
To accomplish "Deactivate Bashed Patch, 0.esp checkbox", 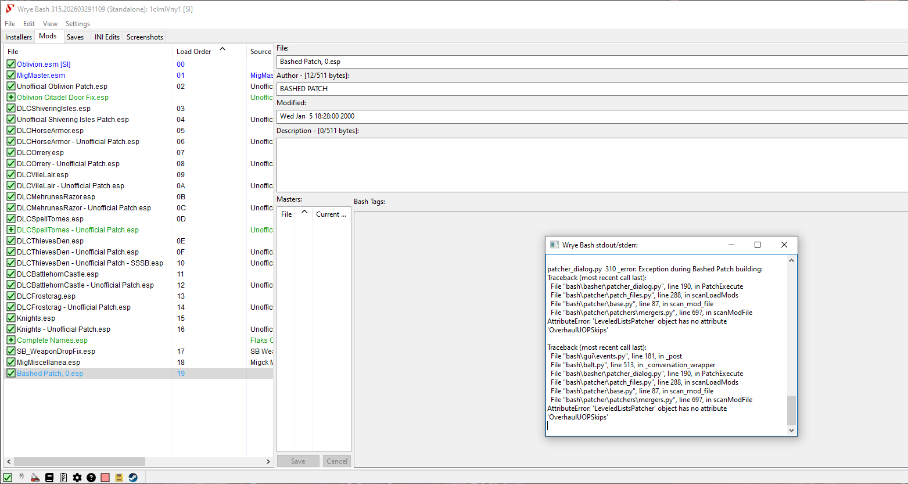I will pos(11,373).
